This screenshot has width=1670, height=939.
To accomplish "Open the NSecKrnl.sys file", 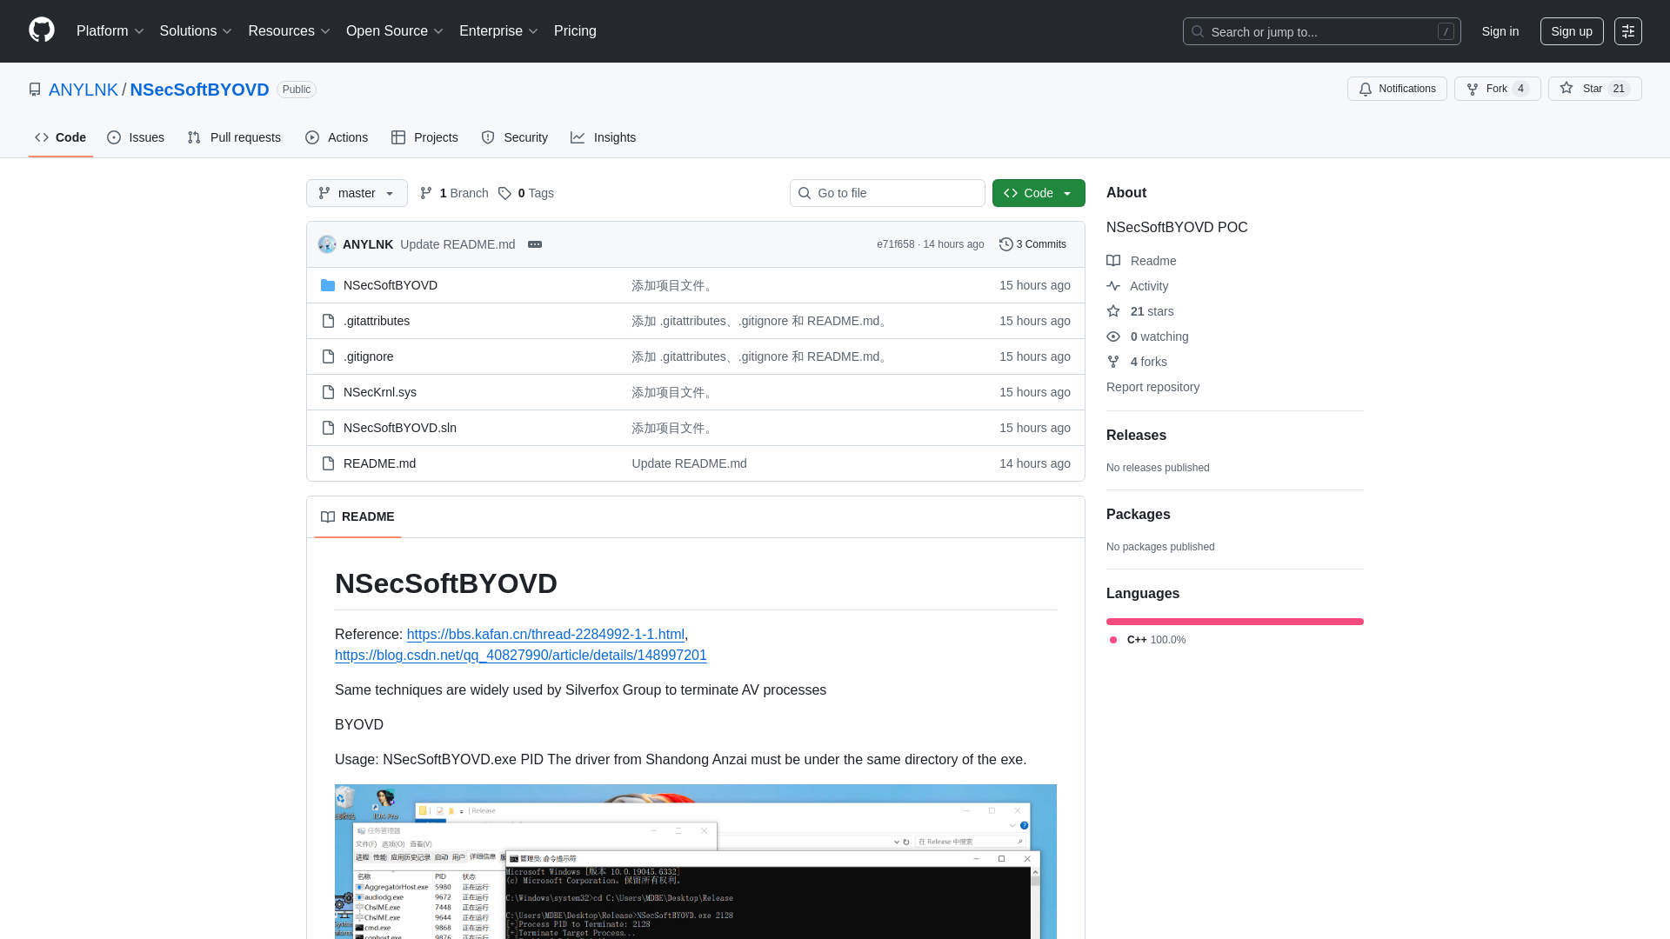I will [380, 392].
